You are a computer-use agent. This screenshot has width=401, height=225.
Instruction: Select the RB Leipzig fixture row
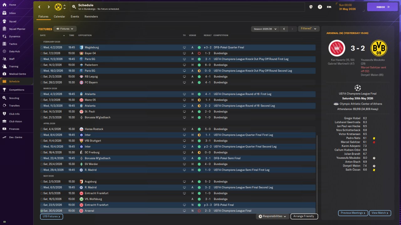178,77
